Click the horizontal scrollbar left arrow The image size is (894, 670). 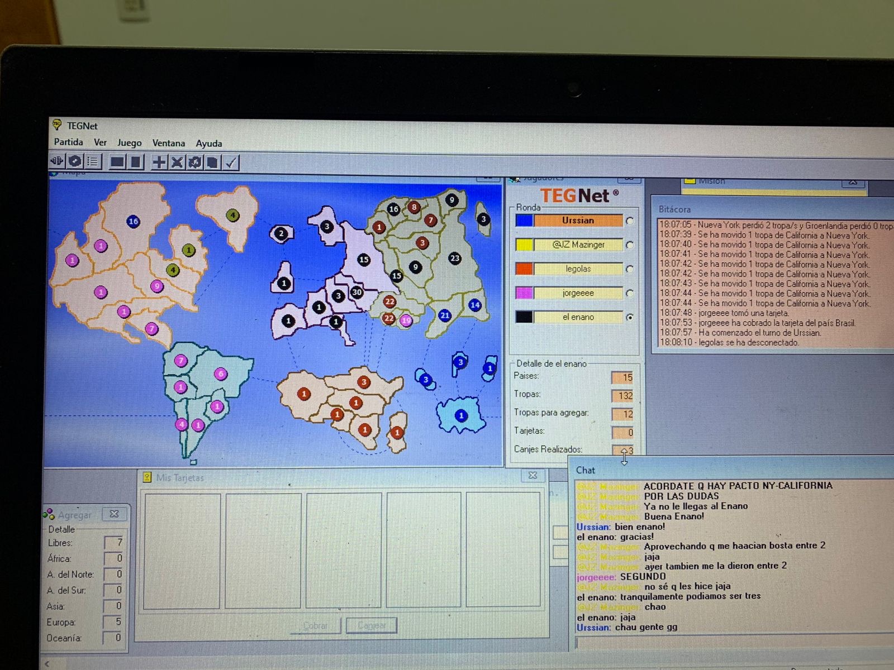coord(47,664)
